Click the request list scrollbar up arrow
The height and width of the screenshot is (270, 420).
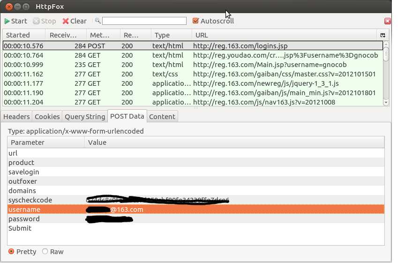(386, 44)
